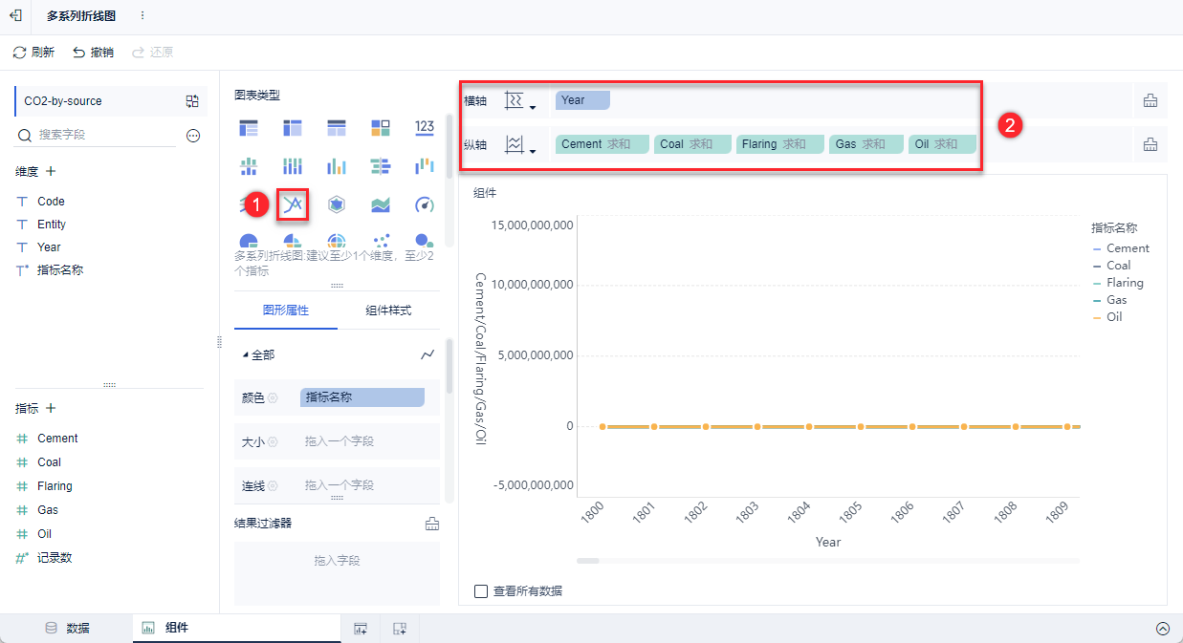Click the 指标名称 pill in the 颜色 row
Image resolution: width=1183 pixels, height=643 pixels.
[362, 397]
